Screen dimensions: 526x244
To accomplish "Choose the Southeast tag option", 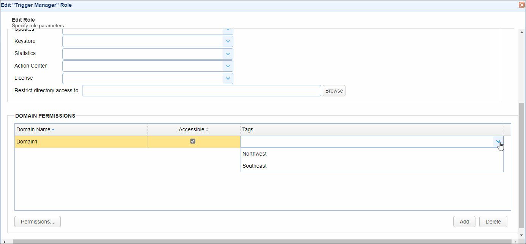I will pos(372,166).
